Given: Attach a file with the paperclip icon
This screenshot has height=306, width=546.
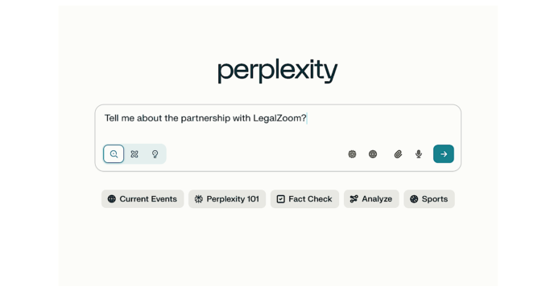Looking at the screenshot, I should click(398, 154).
